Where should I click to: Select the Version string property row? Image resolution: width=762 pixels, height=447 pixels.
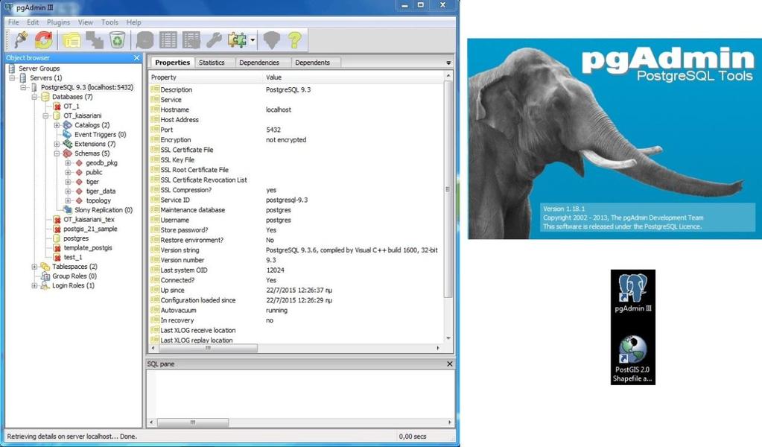pyautogui.click(x=296, y=250)
